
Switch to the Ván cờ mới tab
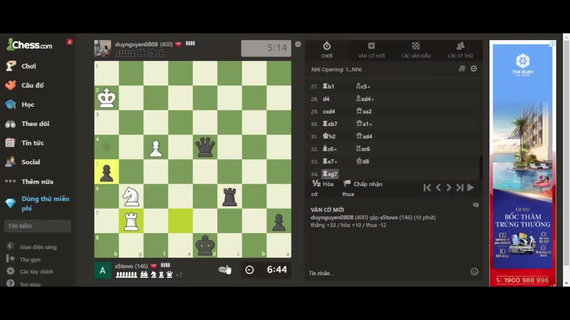click(x=371, y=50)
